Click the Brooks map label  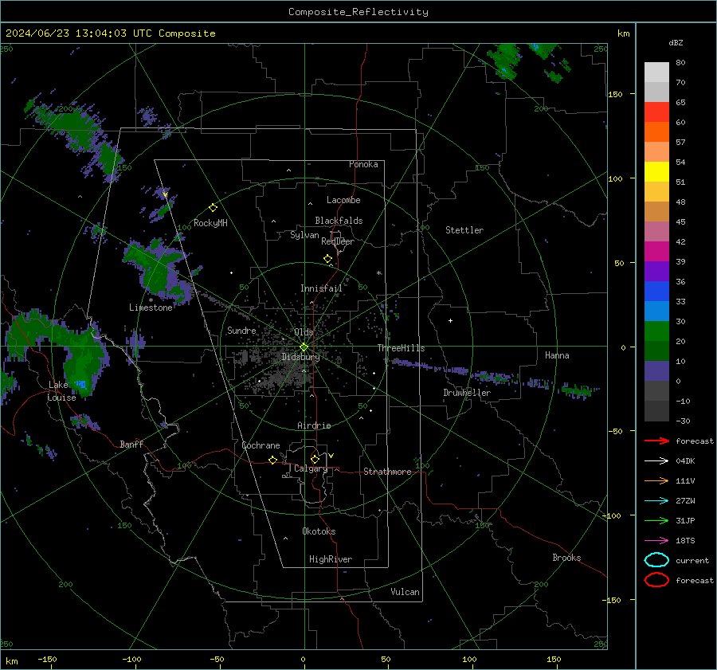coord(566,558)
